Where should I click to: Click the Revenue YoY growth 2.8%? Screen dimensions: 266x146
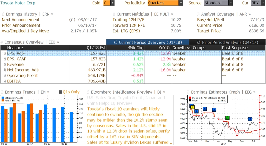point(167,65)
